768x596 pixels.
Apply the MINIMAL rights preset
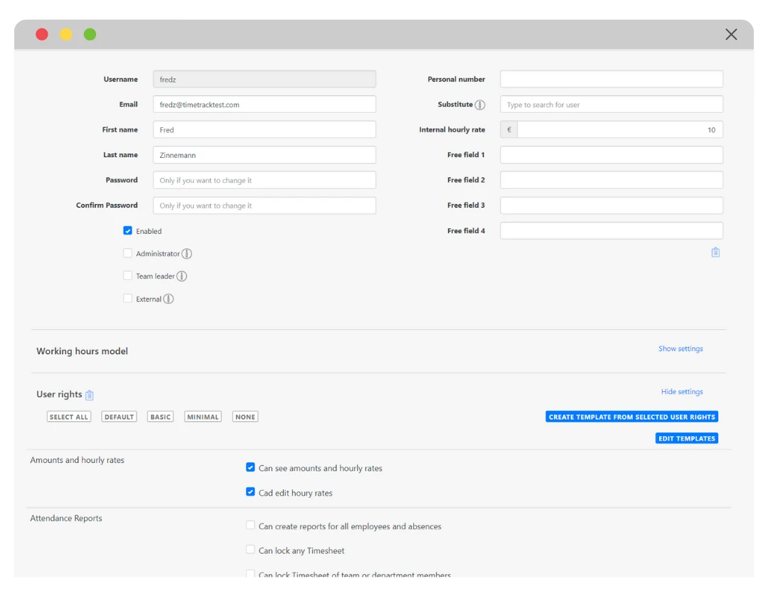click(x=203, y=416)
